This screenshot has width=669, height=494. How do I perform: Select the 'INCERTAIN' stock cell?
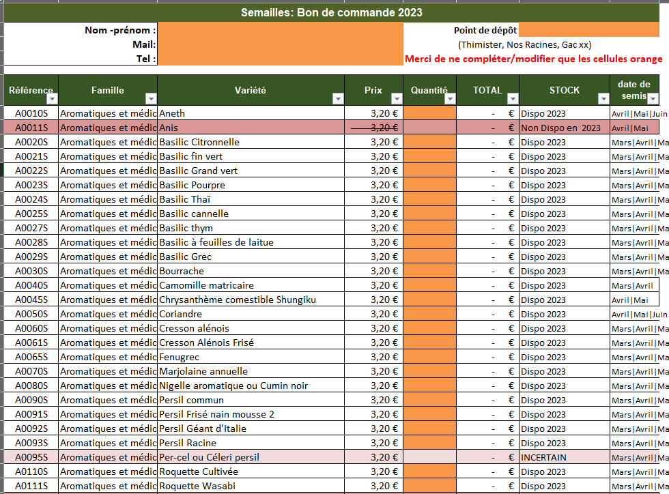(565, 457)
